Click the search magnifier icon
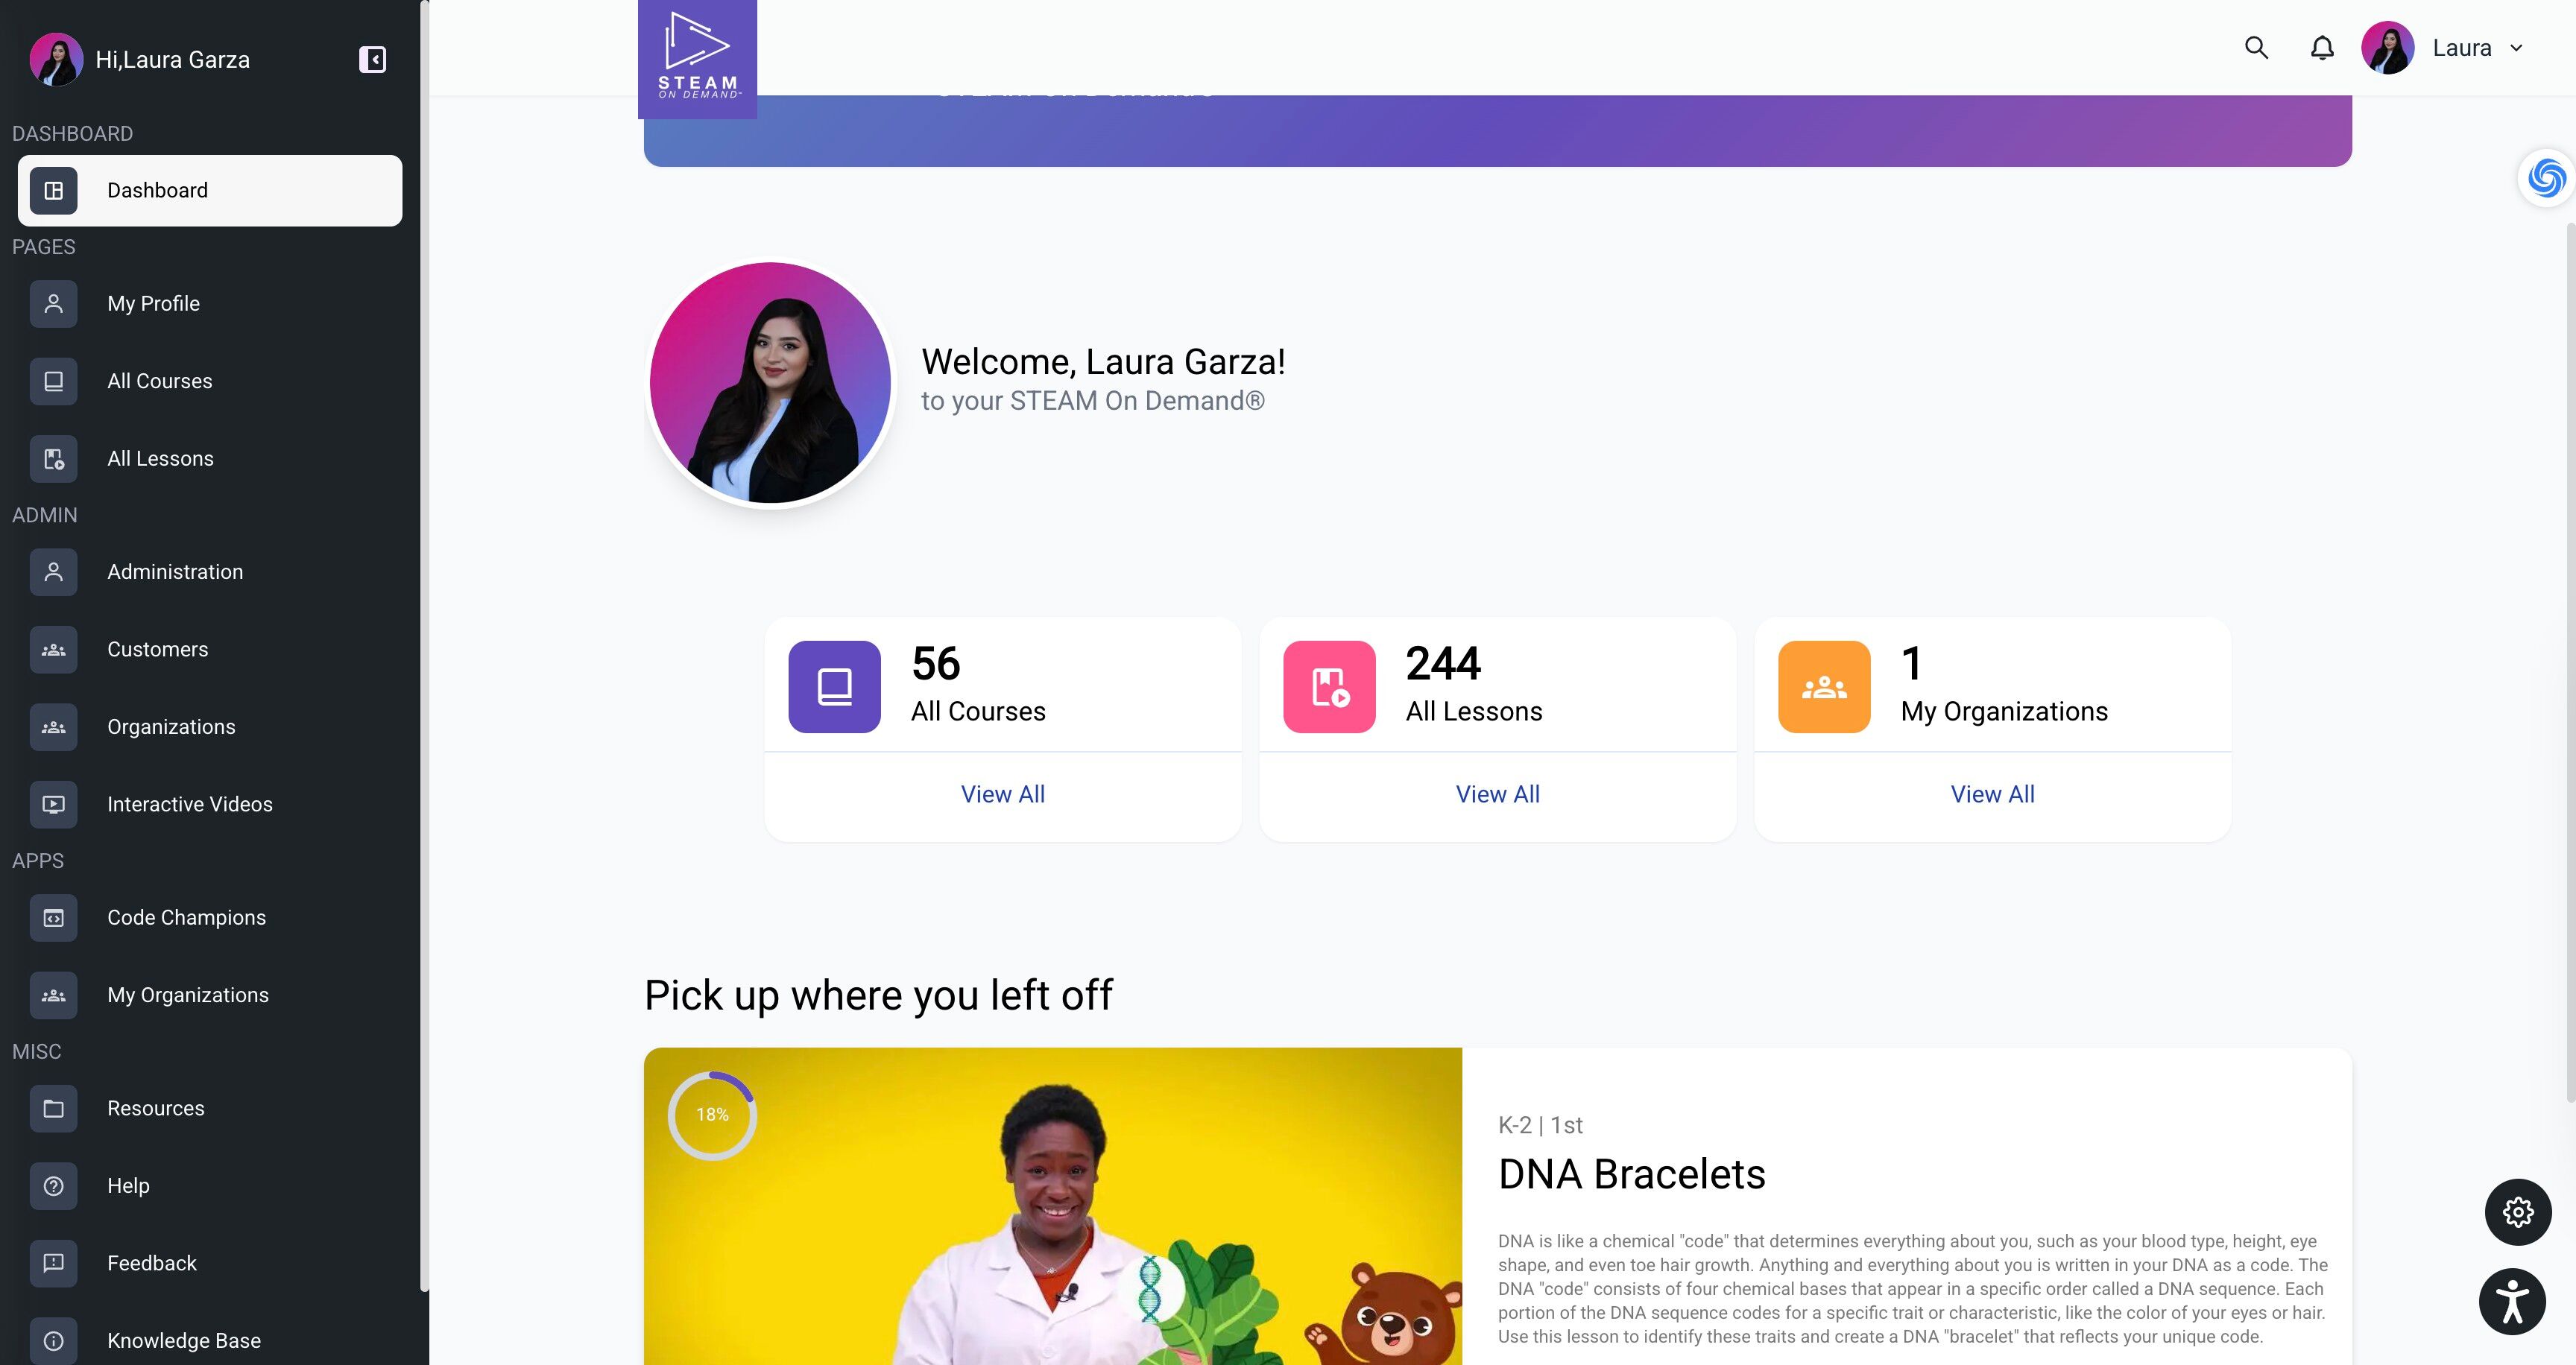 (x=2256, y=48)
